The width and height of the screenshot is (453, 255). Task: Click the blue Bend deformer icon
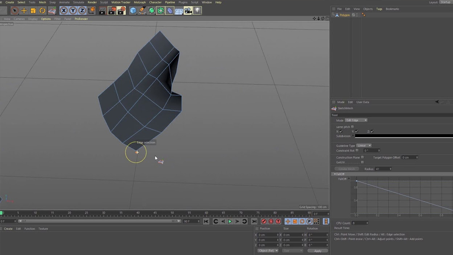(170, 11)
